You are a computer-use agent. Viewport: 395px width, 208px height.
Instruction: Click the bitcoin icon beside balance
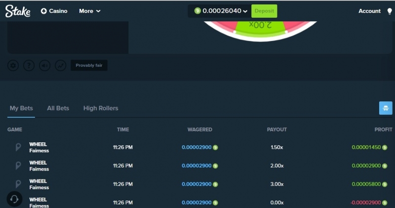pos(197,11)
